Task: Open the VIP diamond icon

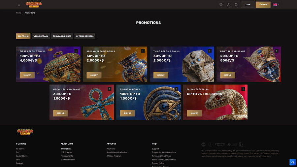Action: click(x=221, y=5)
